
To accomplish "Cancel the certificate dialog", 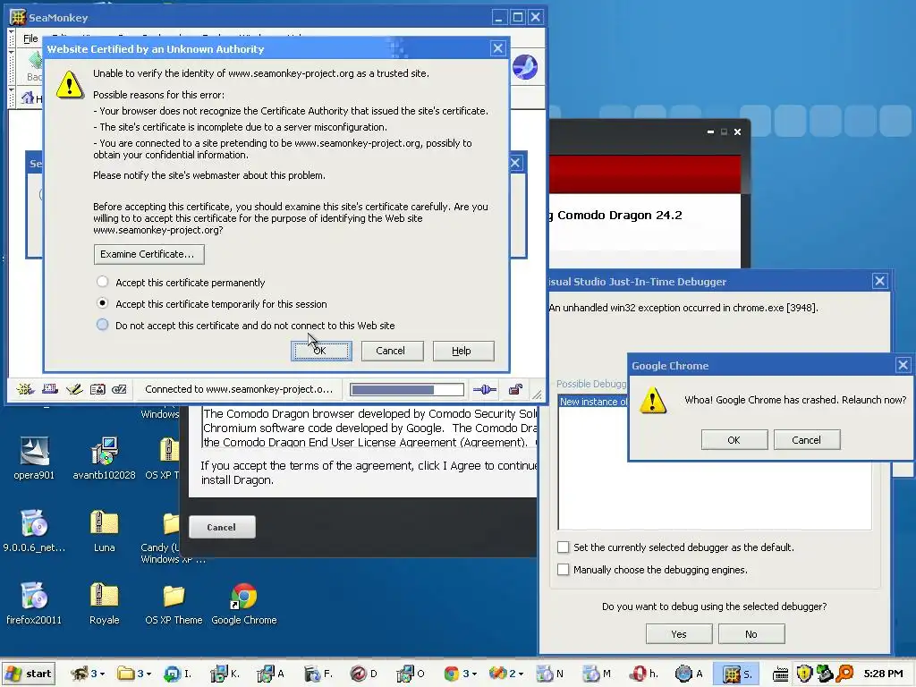I will (x=392, y=351).
